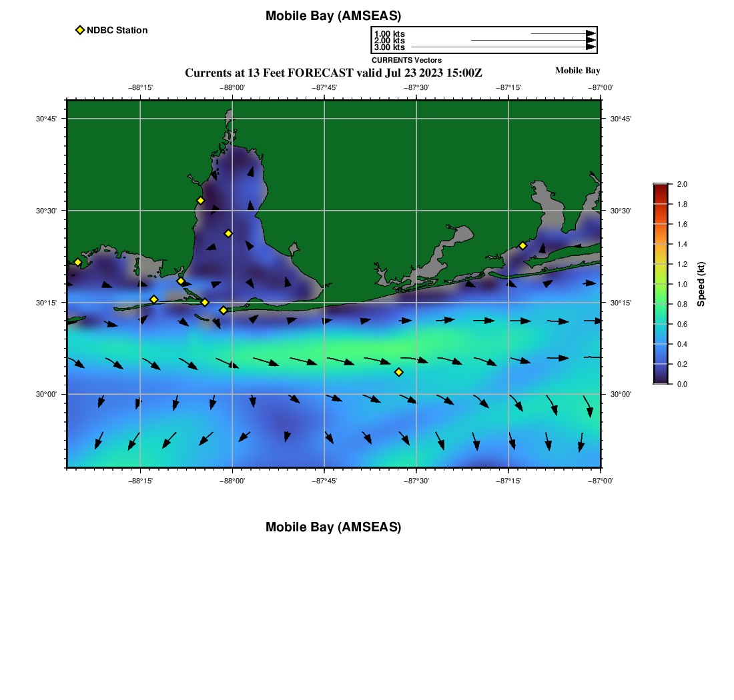Image resolution: width=734 pixels, height=700 pixels.
Task: Select the westernmost station diamond at the map edge
Action: coord(77,262)
